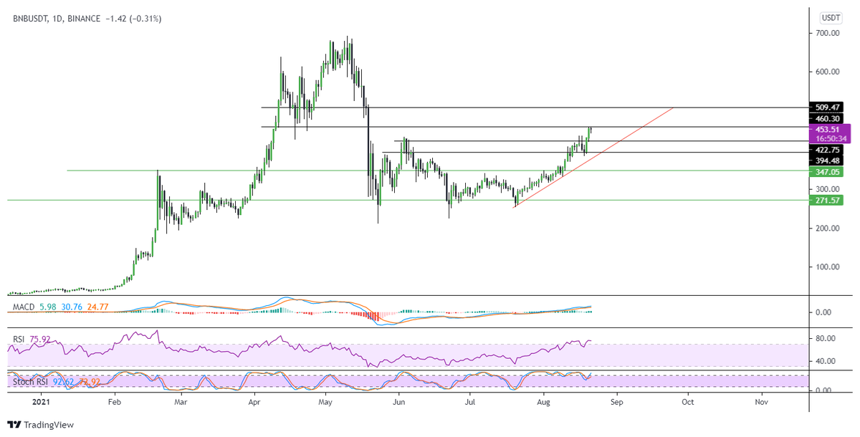Click the Oct time axis label
Image resolution: width=860 pixels, height=437 pixels.
pyautogui.click(x=687, y=403)
